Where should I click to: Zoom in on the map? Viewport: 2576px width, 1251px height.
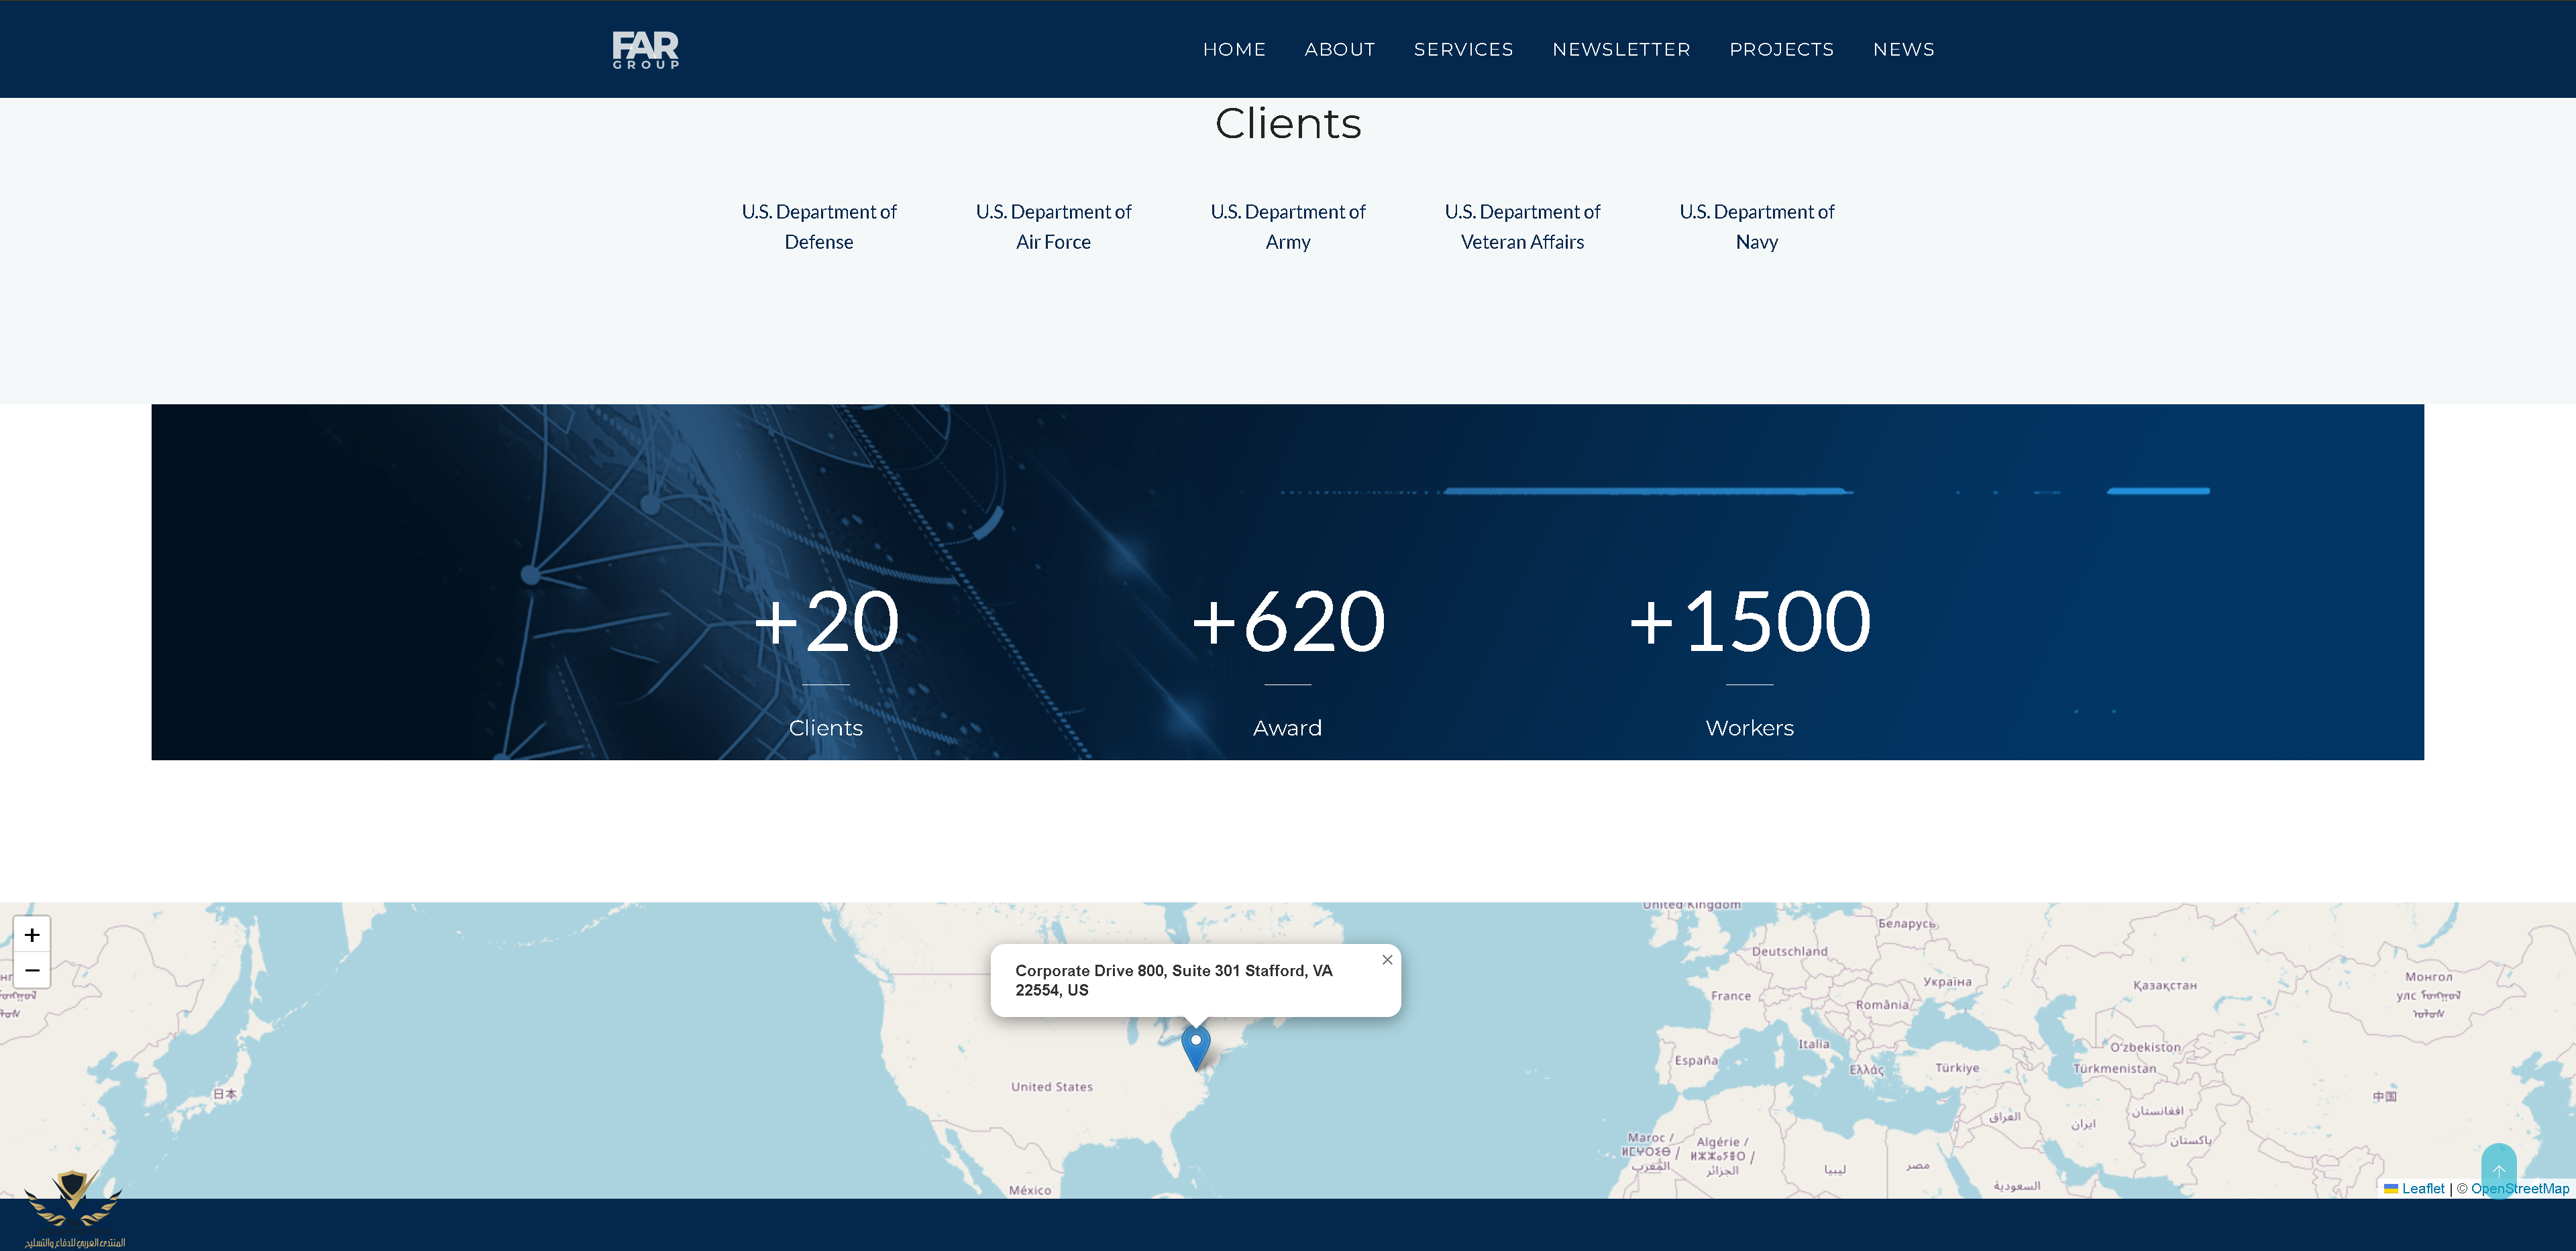(x=32, y=935)
